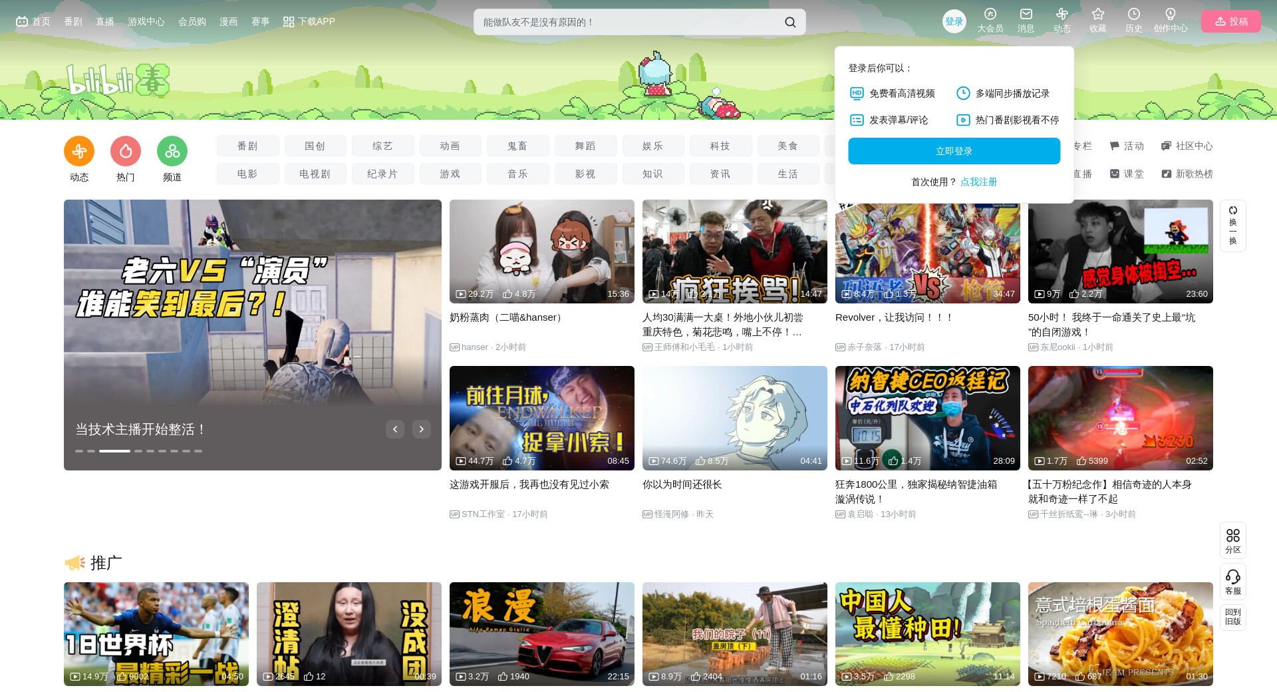Open the 鬼畜 category
The height and width of the screenshot is (692, 1277).
518,146
